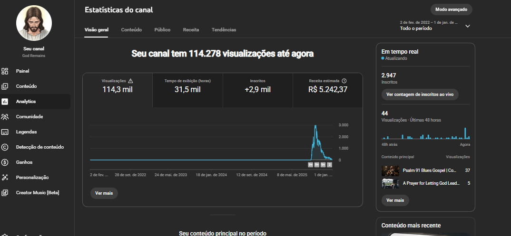The width and height of the screenshot is (511, 236).
Task: Expand the date range chevron
Action: [468, 26]
